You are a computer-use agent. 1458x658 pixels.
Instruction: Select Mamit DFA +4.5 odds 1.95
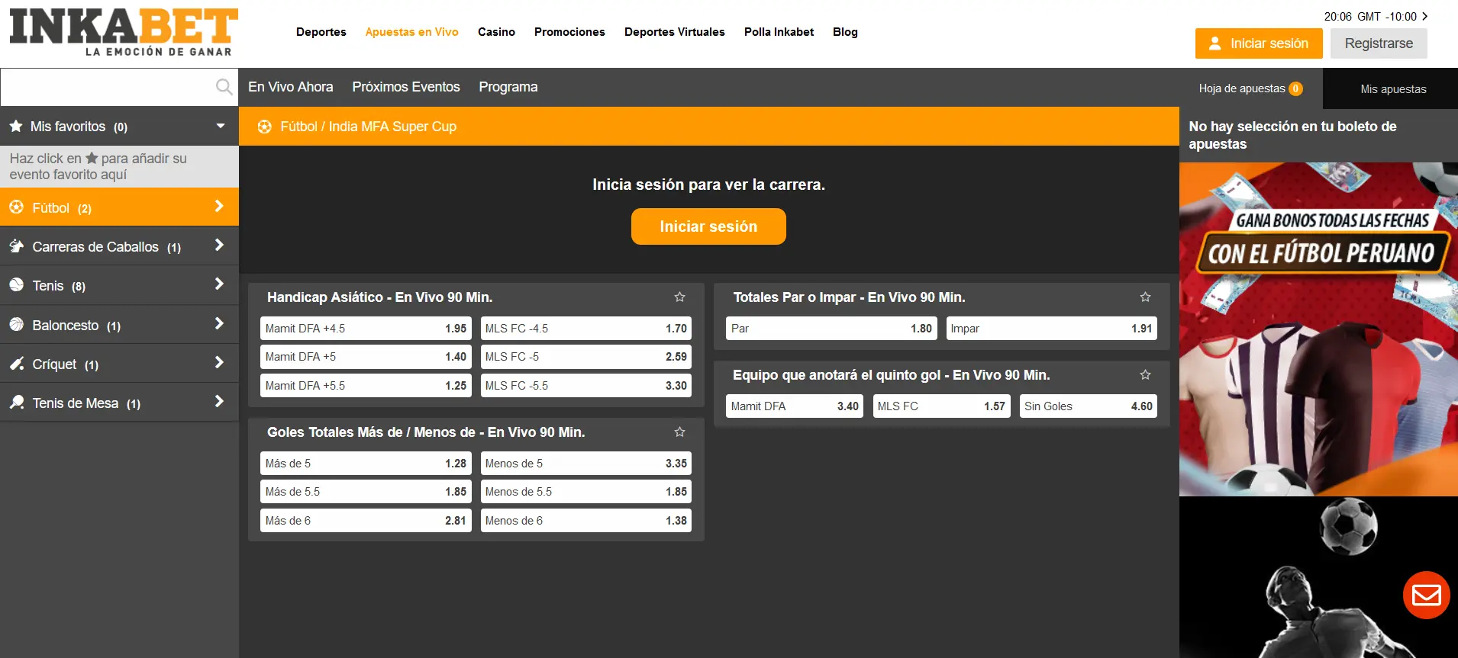[x=366, y=329]
